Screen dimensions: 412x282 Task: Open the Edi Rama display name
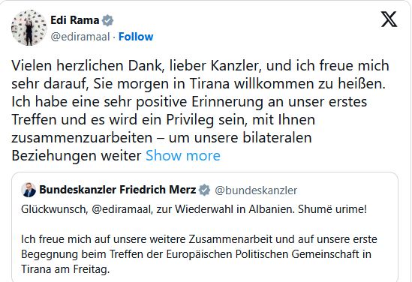coord(75,20)
